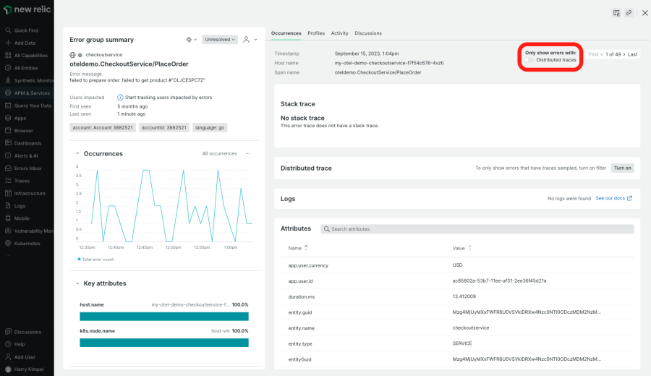Open Harry Kimpel user avatar

coord(8,369)
